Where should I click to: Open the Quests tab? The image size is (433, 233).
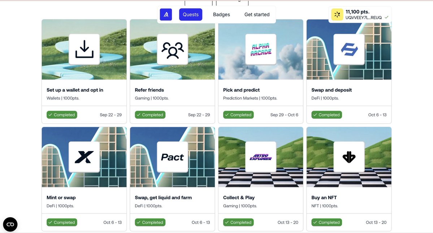coord(191,15)
